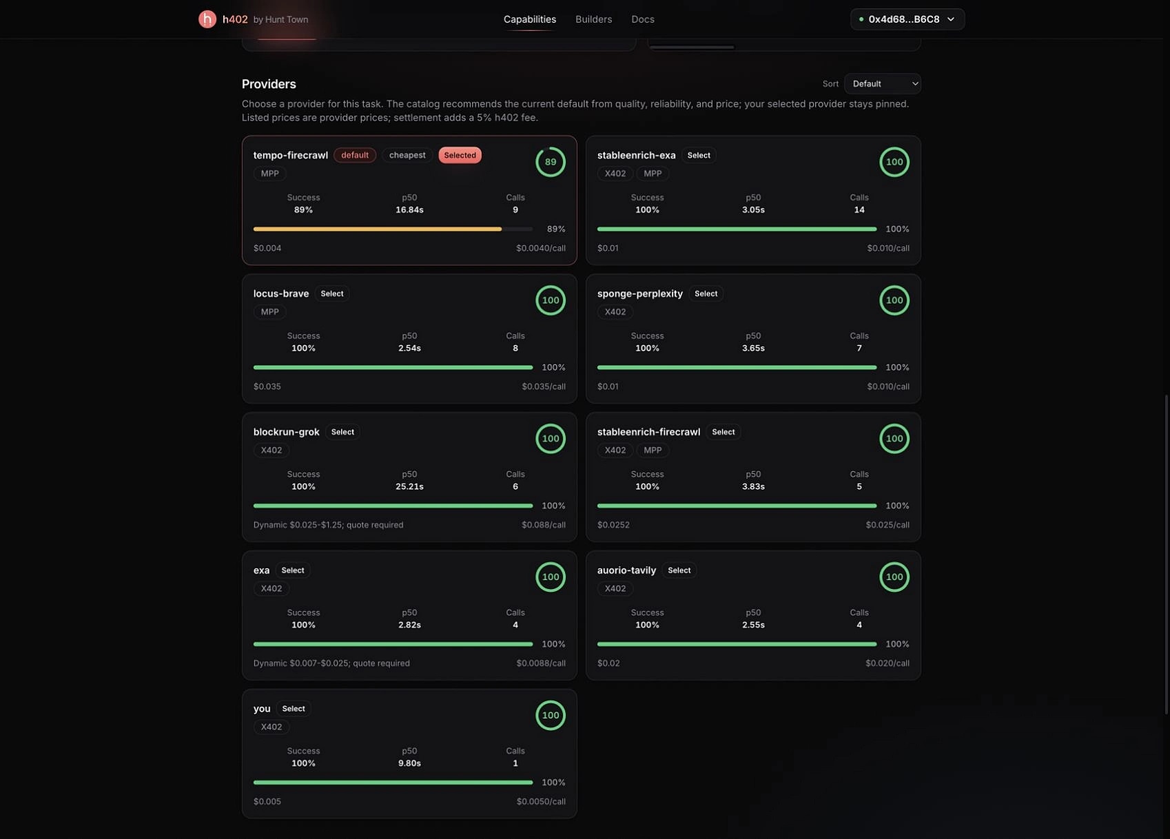Viewport: 1170px width, 839px height.
Task: Select the stableenrich-firecrawl provider
Action: click(x=723, y=433)
